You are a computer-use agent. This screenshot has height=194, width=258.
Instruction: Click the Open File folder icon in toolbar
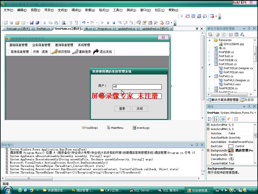(17, 23)
